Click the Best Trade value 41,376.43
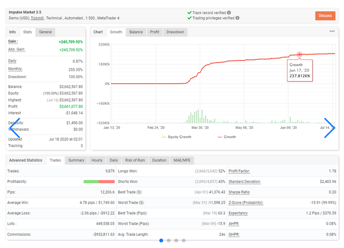This screenshot has height=248, width=344. pos(217,192)
